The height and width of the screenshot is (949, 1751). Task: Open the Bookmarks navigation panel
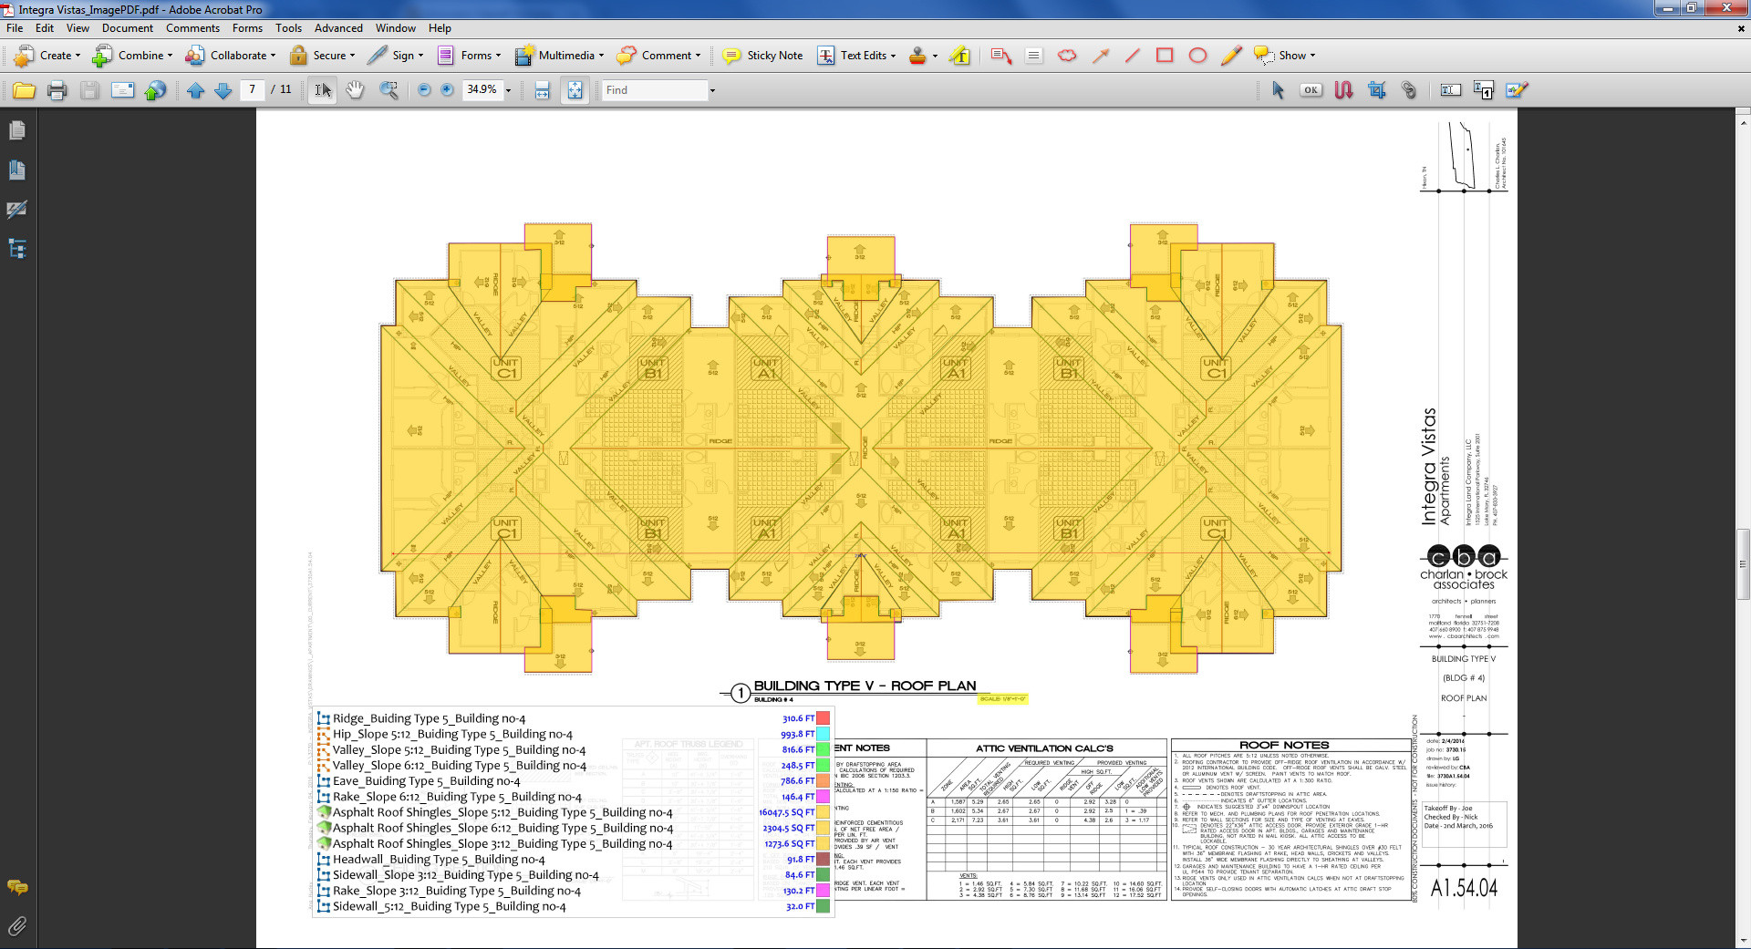point(16,170)
